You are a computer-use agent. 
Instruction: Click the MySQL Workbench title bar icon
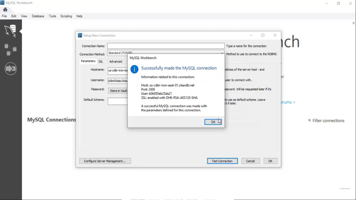click(2, 3)
